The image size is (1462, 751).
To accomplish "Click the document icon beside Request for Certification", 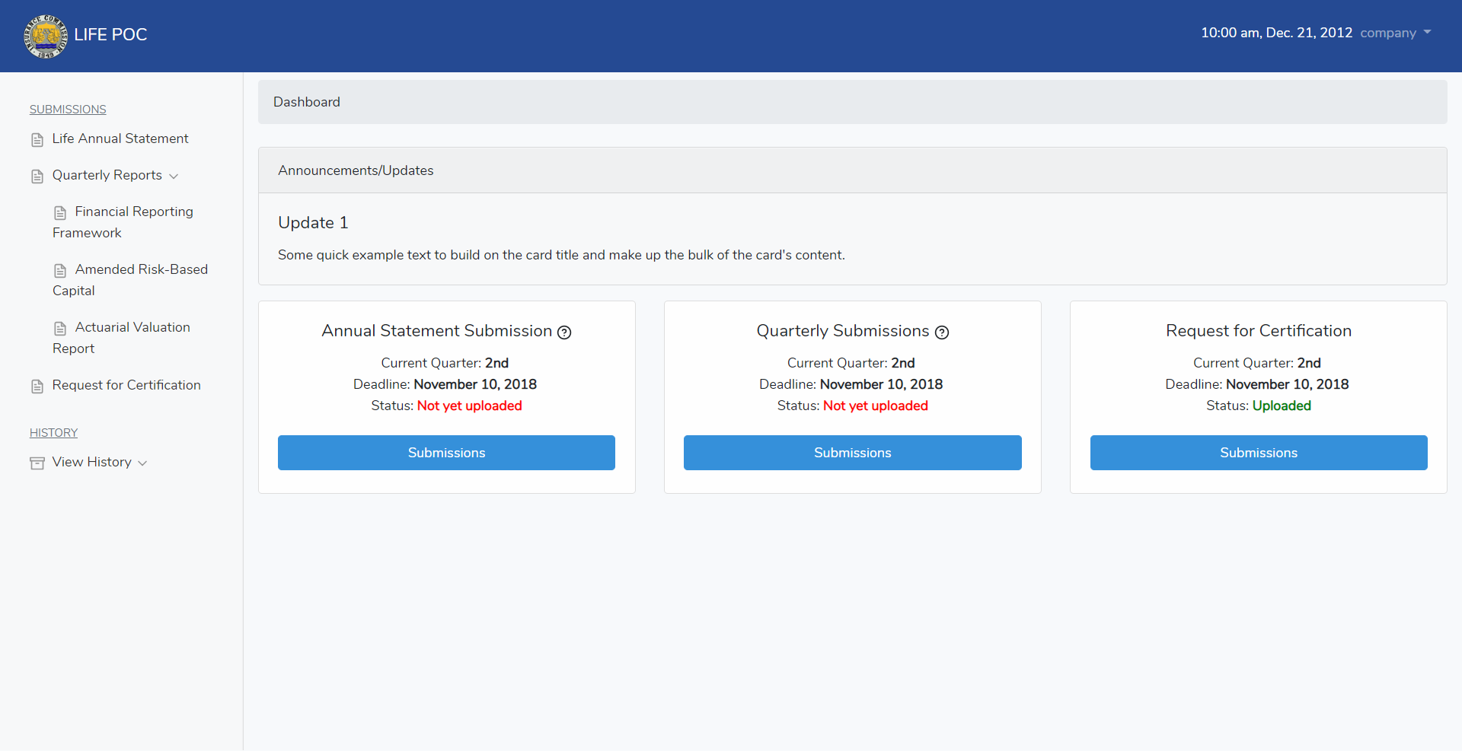I will coord(37,387).
